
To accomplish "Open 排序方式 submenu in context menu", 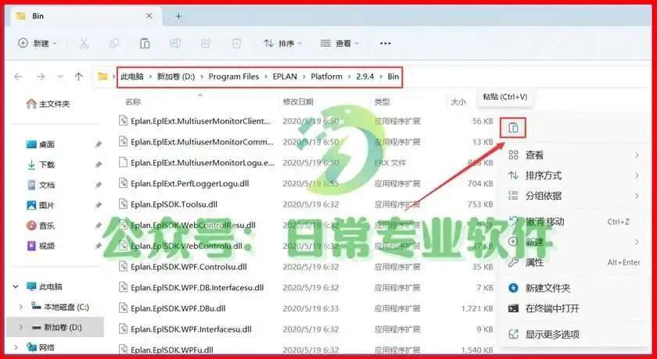I will (x=574, y=176).
